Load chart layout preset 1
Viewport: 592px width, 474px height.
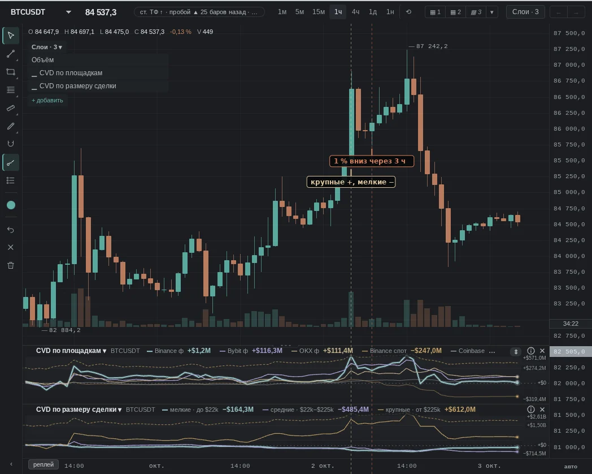pos(436,12)
